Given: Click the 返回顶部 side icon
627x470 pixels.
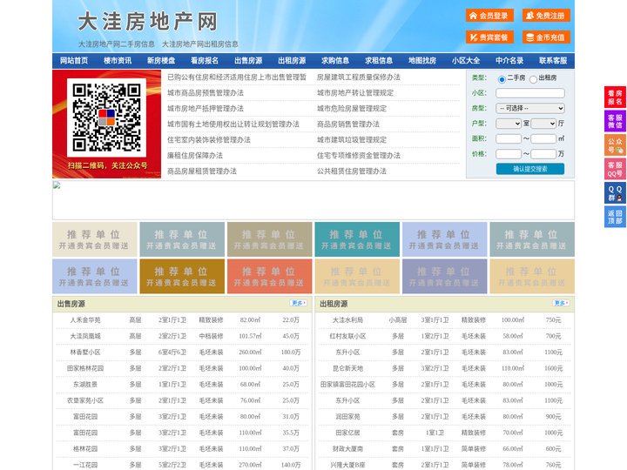Looking at the screenshot, I should coord(615,217).
